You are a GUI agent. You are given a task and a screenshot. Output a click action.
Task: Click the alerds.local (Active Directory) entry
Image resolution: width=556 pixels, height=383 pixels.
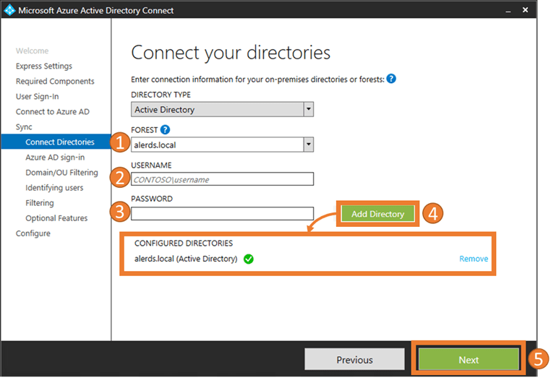[x=186, y=259]
